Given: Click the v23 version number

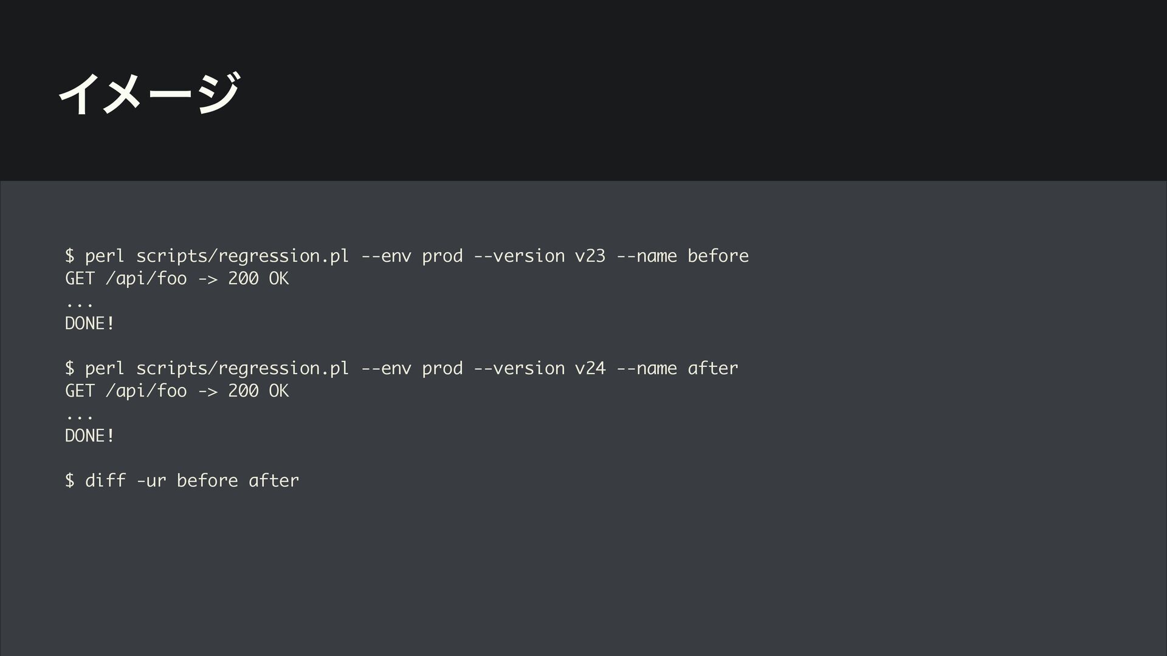Looking at the screenshot, I should coord(590,256).
